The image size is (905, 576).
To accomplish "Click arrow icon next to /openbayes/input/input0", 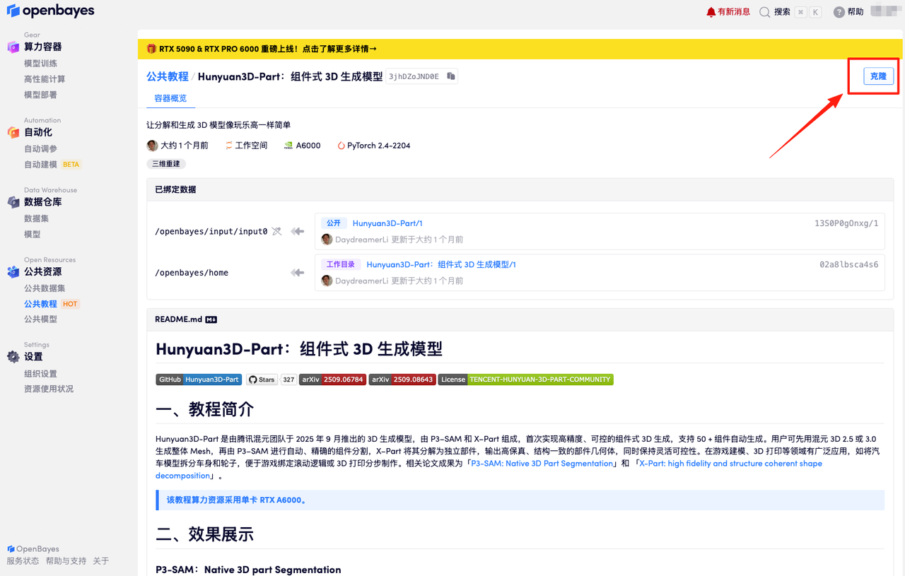I will [298, 231].
